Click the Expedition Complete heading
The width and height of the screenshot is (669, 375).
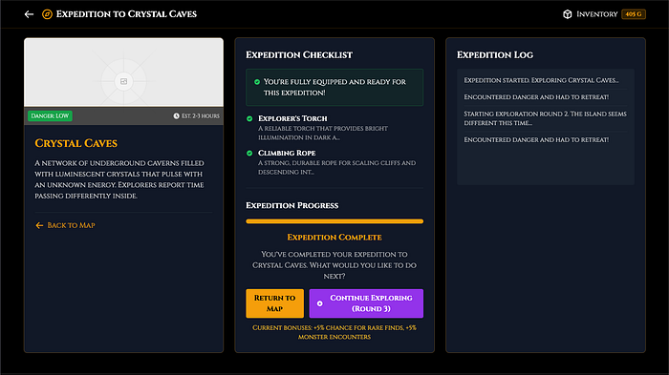coord(334,238)
